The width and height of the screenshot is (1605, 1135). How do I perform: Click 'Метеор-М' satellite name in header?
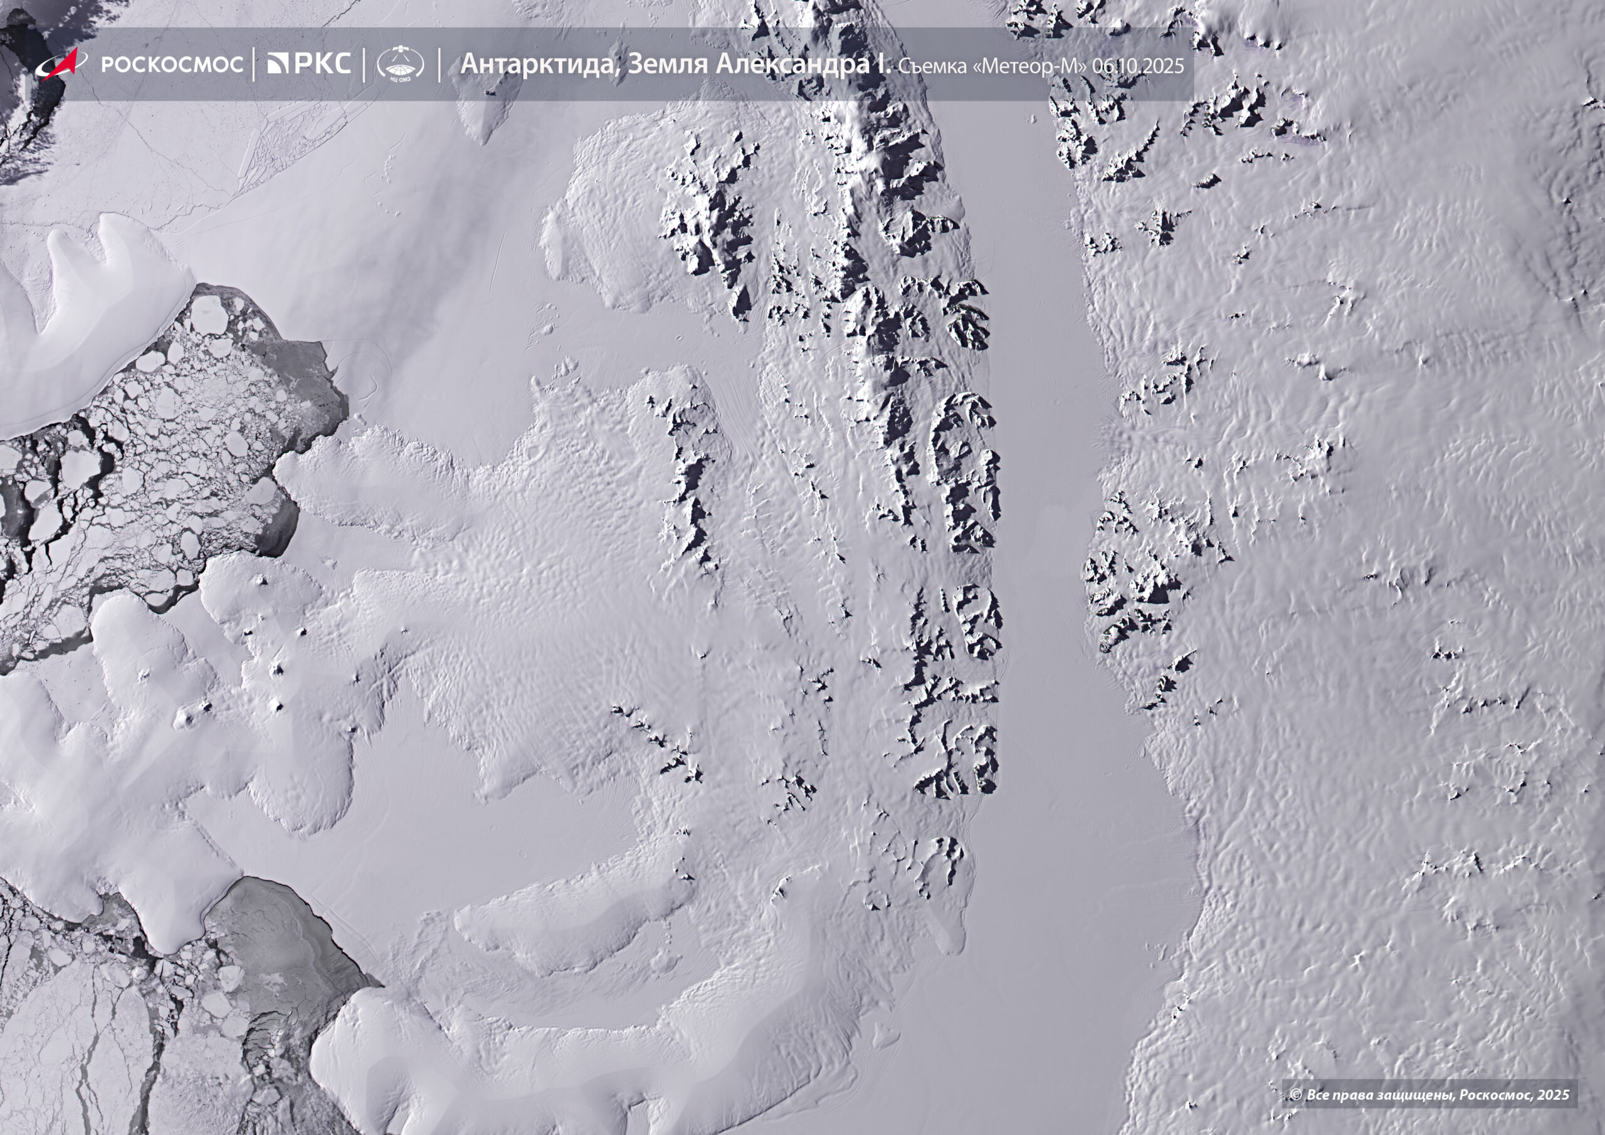point(1031,66)
